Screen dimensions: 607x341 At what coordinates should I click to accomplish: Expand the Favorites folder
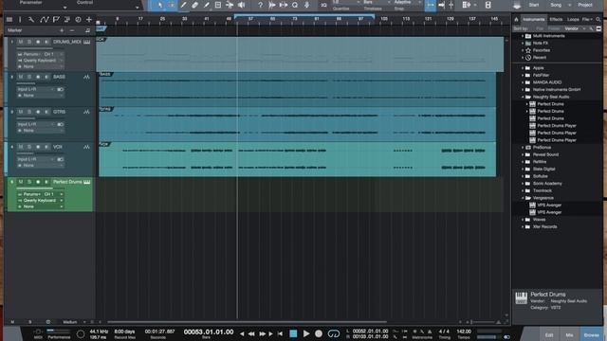coord(523,50)
